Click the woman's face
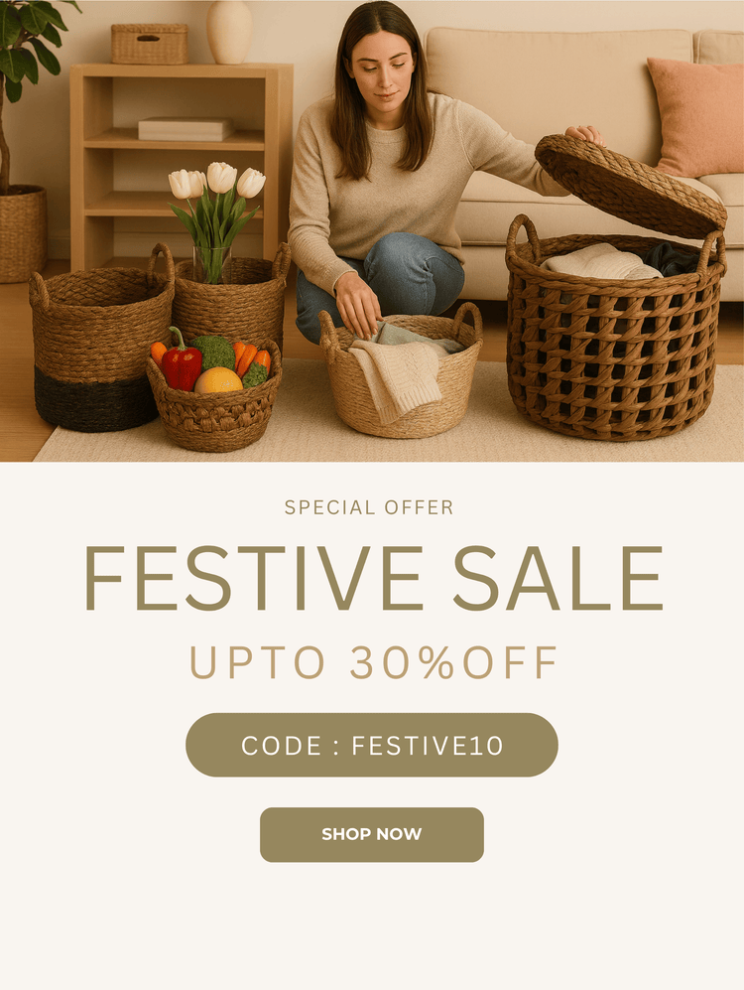Image resolution: width=744 pixels, height=990 pixels. click(x=381, y=72)
